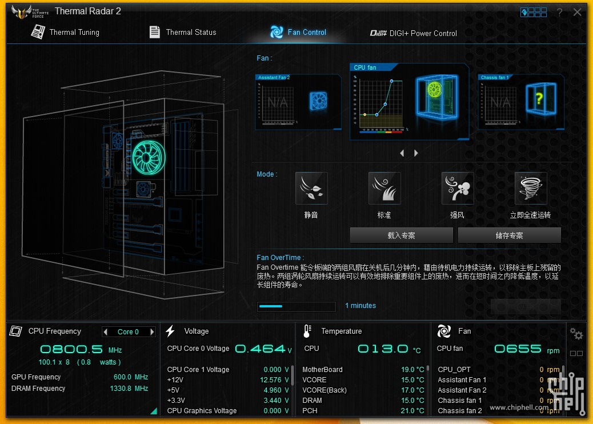The width and height of the screenshot is (593, 424).
Task: Click the CPU Graphics Voltage row
Action: click(x=228, y=410)
